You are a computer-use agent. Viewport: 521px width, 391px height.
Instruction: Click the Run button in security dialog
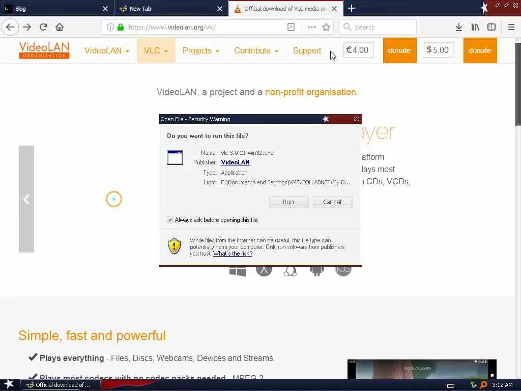click(x=288, y=202)
